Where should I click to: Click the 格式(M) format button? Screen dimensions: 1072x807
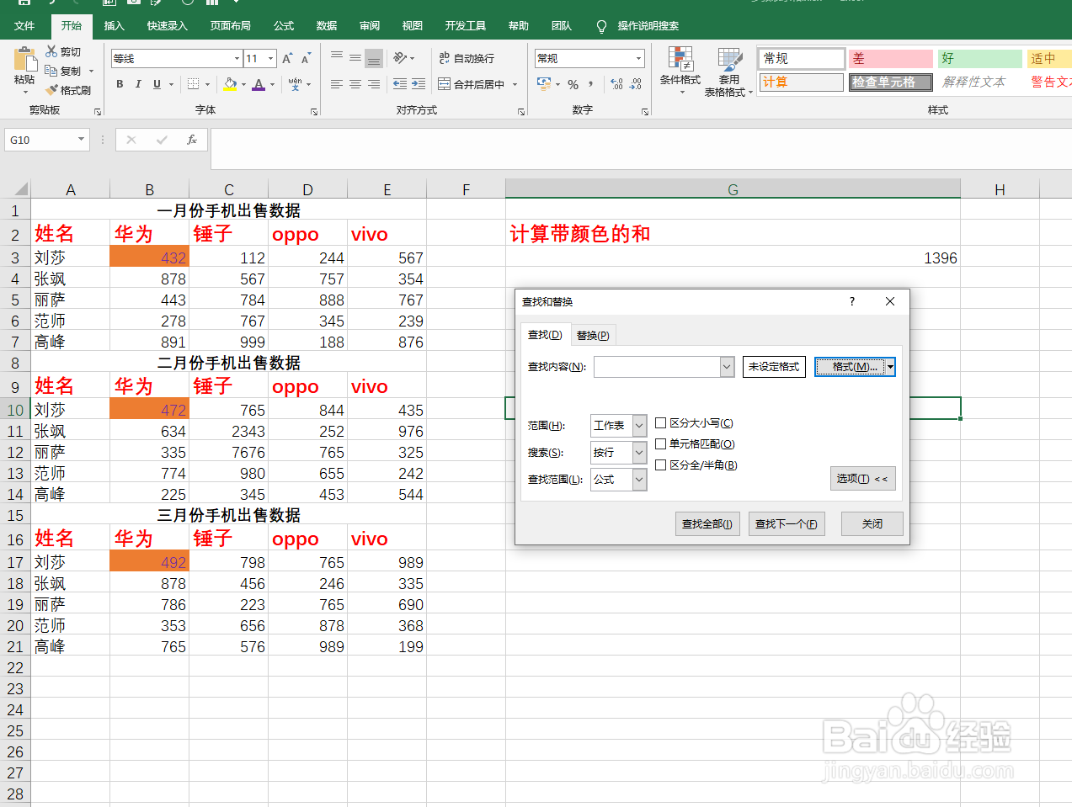[x=849, y=366]
